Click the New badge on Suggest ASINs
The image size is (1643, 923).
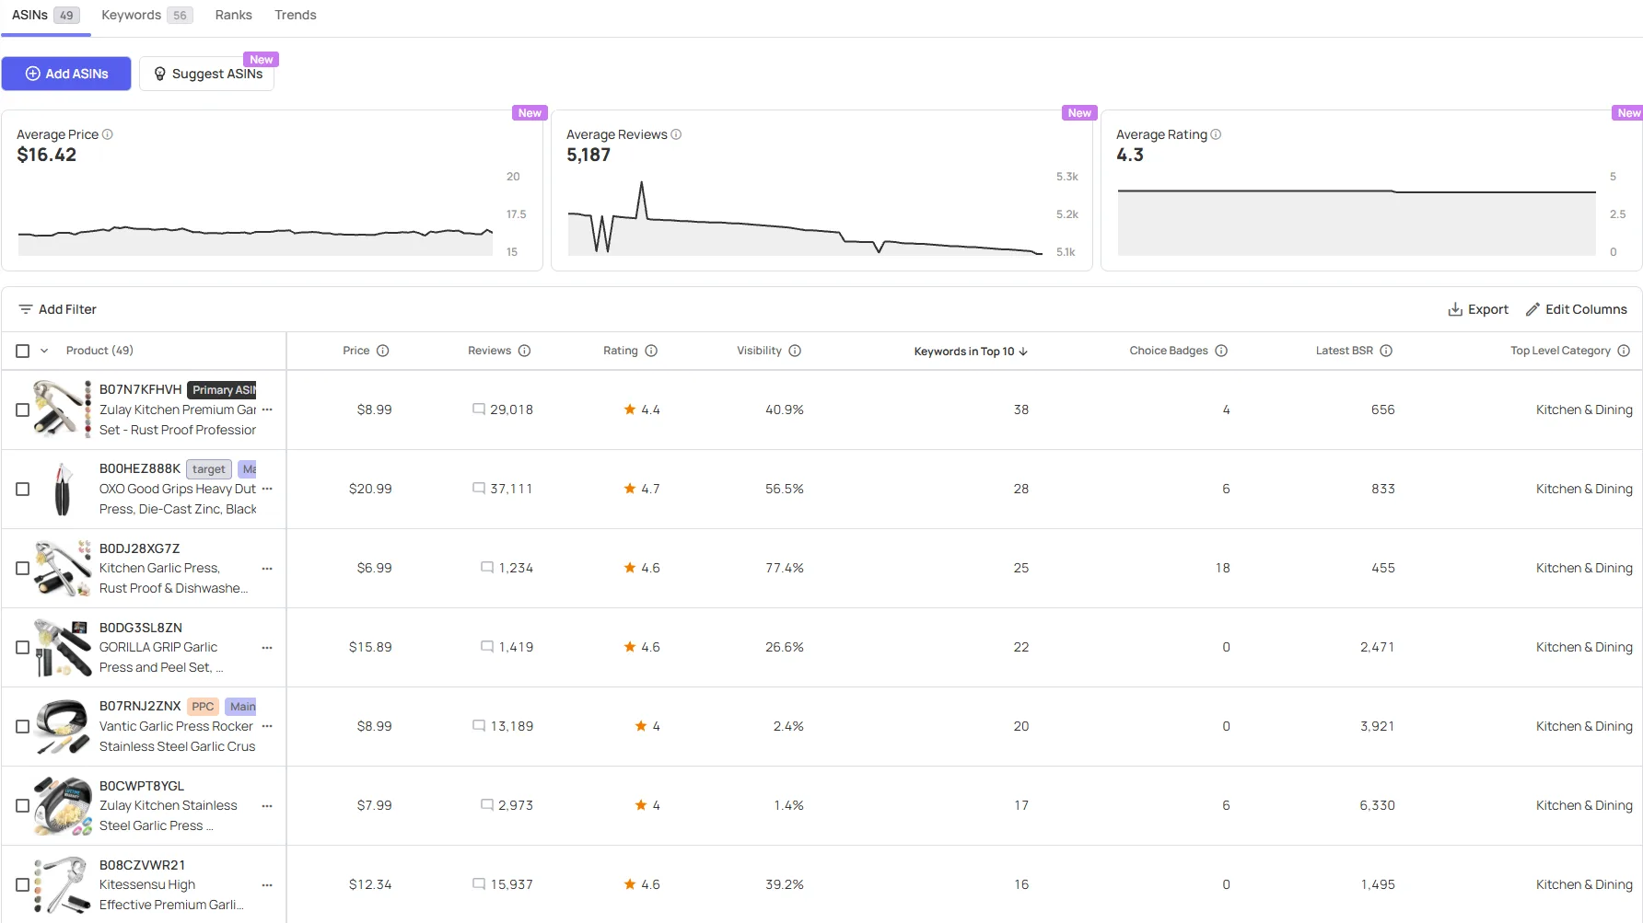262,60
